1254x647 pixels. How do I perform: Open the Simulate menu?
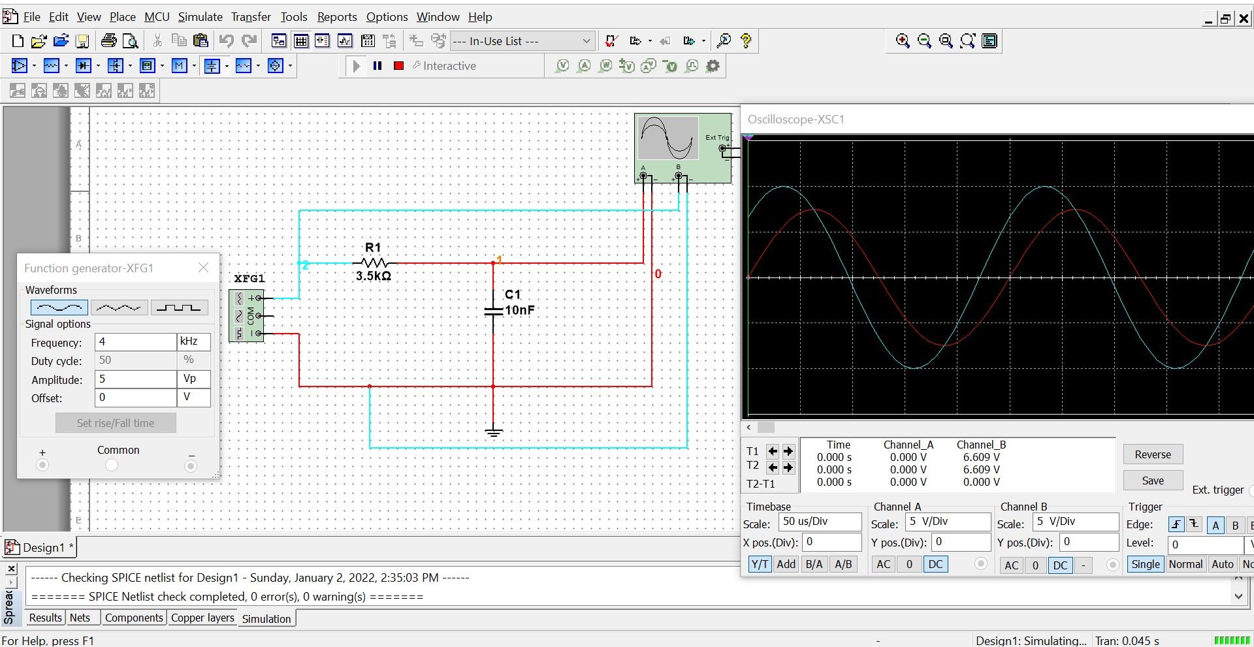pos(200,17)
